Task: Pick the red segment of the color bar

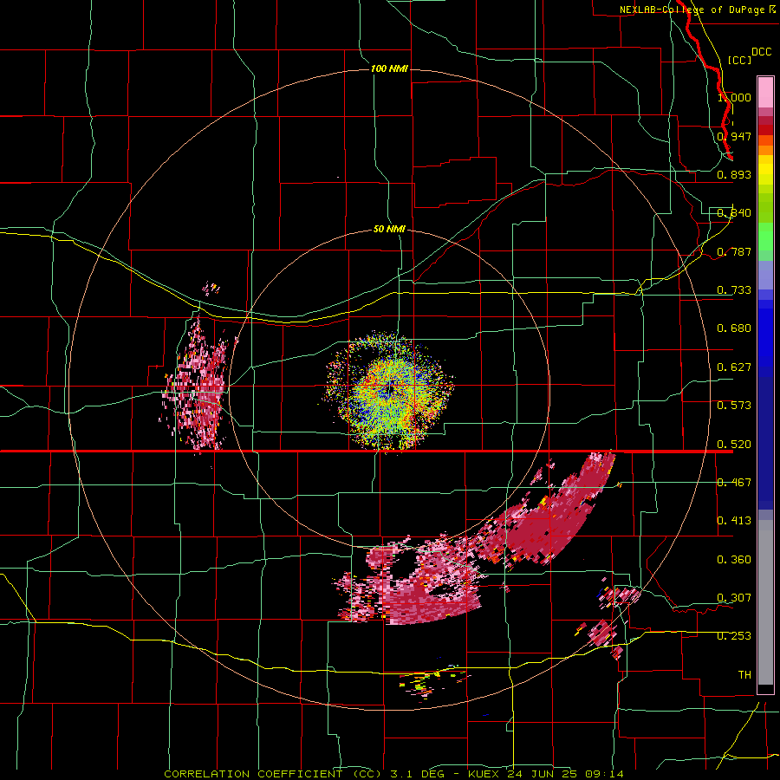Action: (x=765, y=130)
